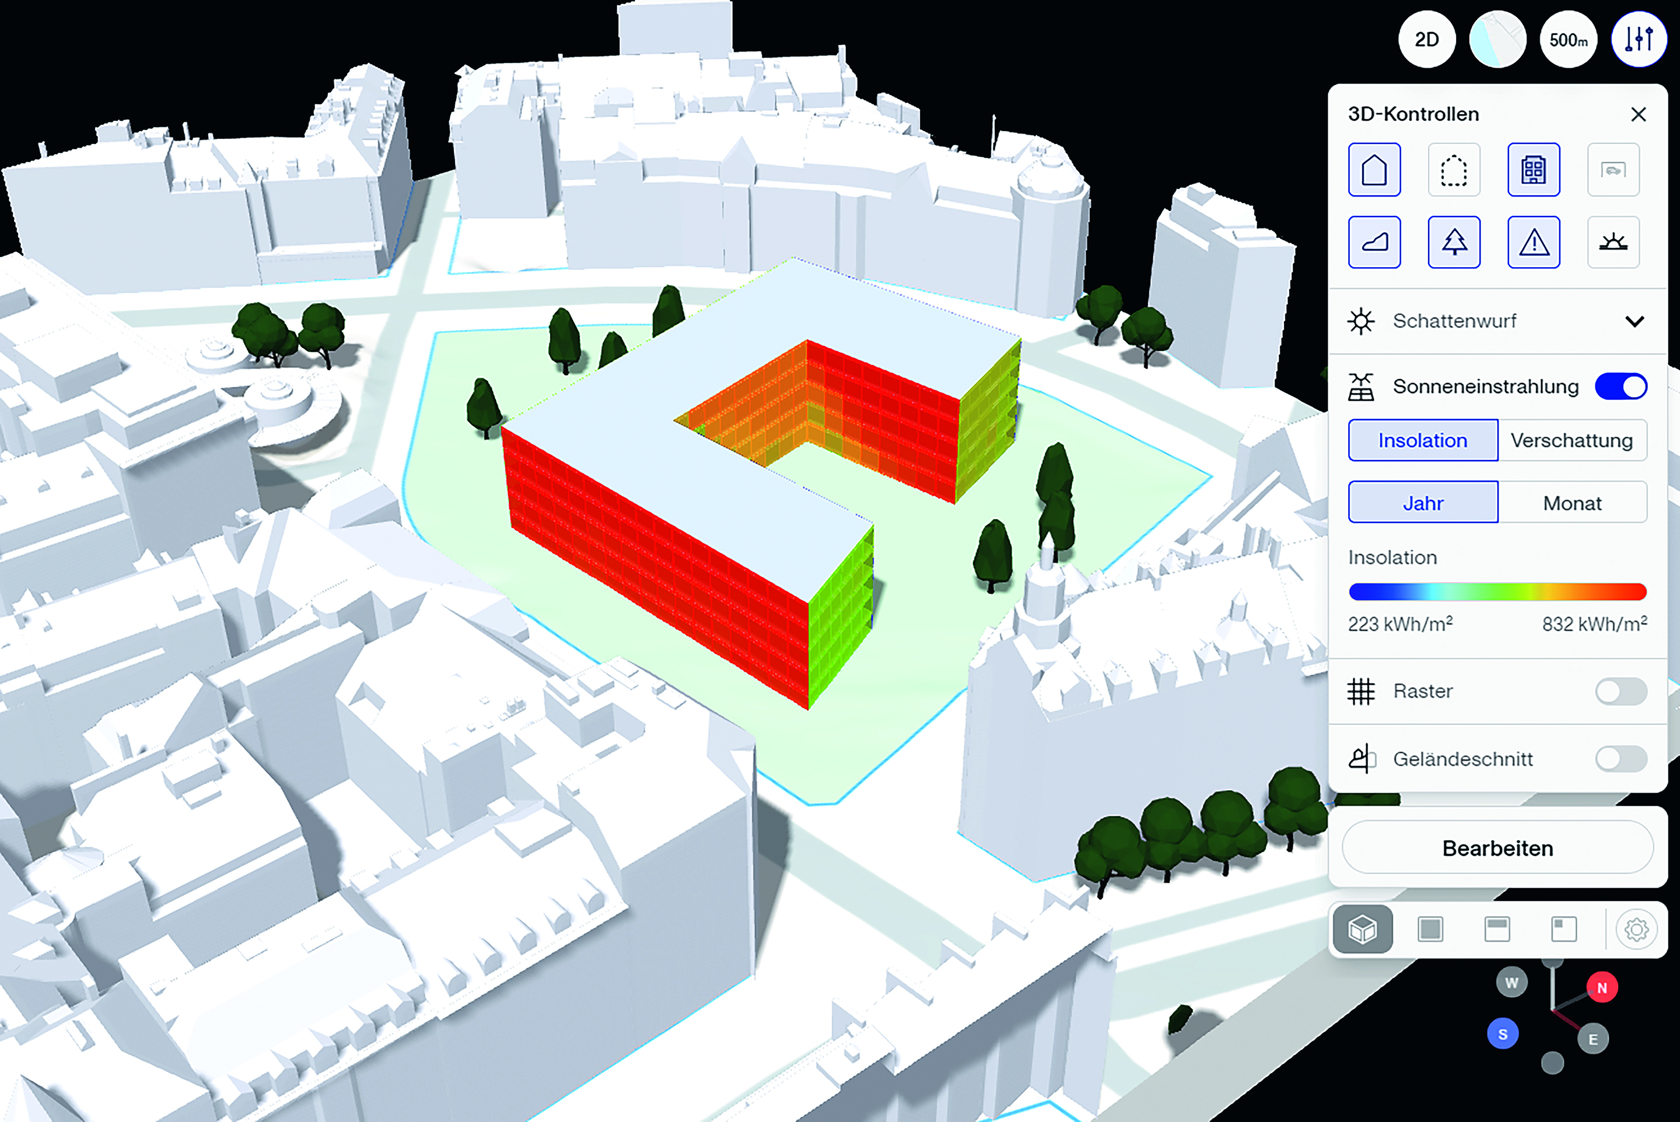Click the settings gear icon
Viewport: 1680px width, 1122px height.
pos(1636,930)
